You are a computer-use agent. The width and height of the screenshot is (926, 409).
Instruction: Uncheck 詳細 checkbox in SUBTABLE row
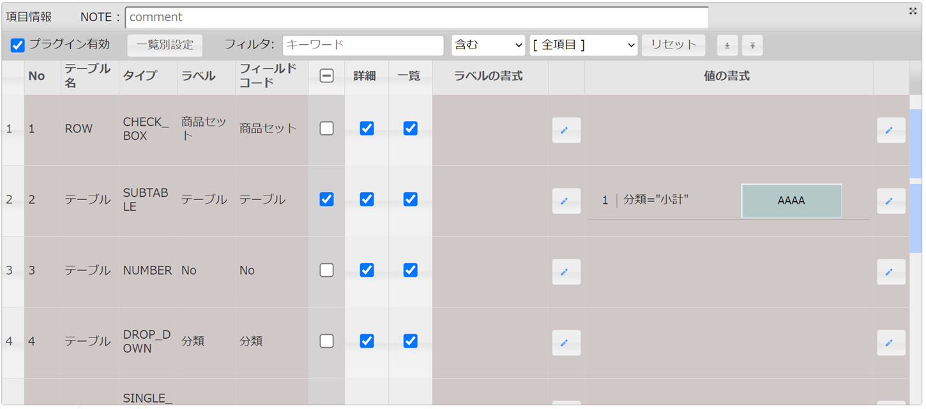click(x=367, y=199)
